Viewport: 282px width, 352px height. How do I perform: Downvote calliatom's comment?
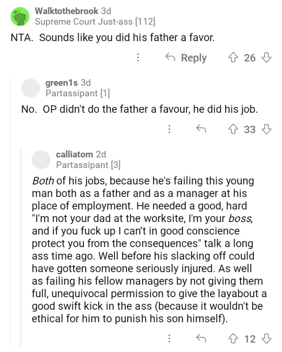click(265, 339)
